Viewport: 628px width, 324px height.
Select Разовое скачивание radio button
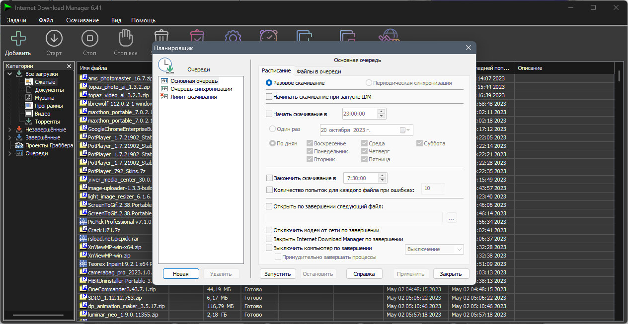click(x=269, y=83)
